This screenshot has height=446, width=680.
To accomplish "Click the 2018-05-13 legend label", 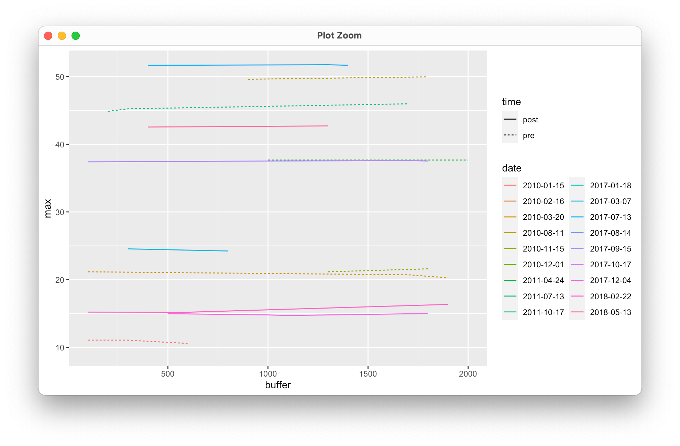I will click(611, 312).
